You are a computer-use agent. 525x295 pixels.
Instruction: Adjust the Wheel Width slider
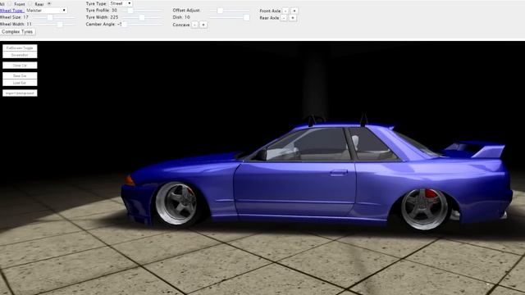point(53,25)
